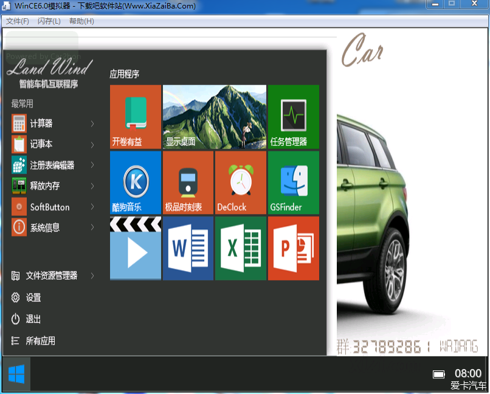This screenshot has width=490, height=394.
Task: Click the 所有应用 all apps label
Action: pyautogui.click(x=41, y=340)
